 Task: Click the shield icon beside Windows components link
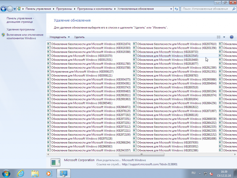pyautogui.click(x=3, y=35)
